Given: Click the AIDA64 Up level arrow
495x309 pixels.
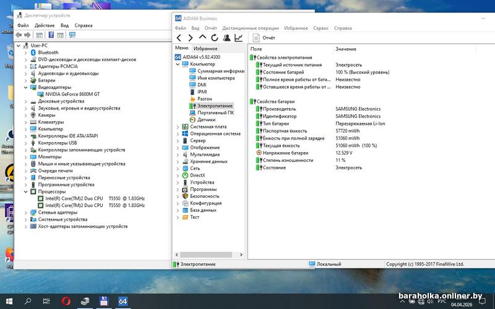Looking at the screenshot, I should (202, 38).
